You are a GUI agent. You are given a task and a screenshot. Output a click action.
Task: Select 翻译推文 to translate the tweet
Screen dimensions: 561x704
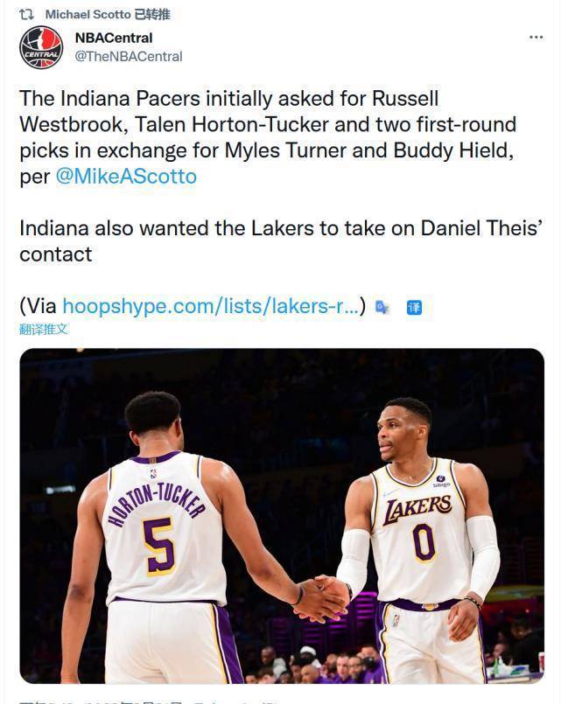pos(44,329)
